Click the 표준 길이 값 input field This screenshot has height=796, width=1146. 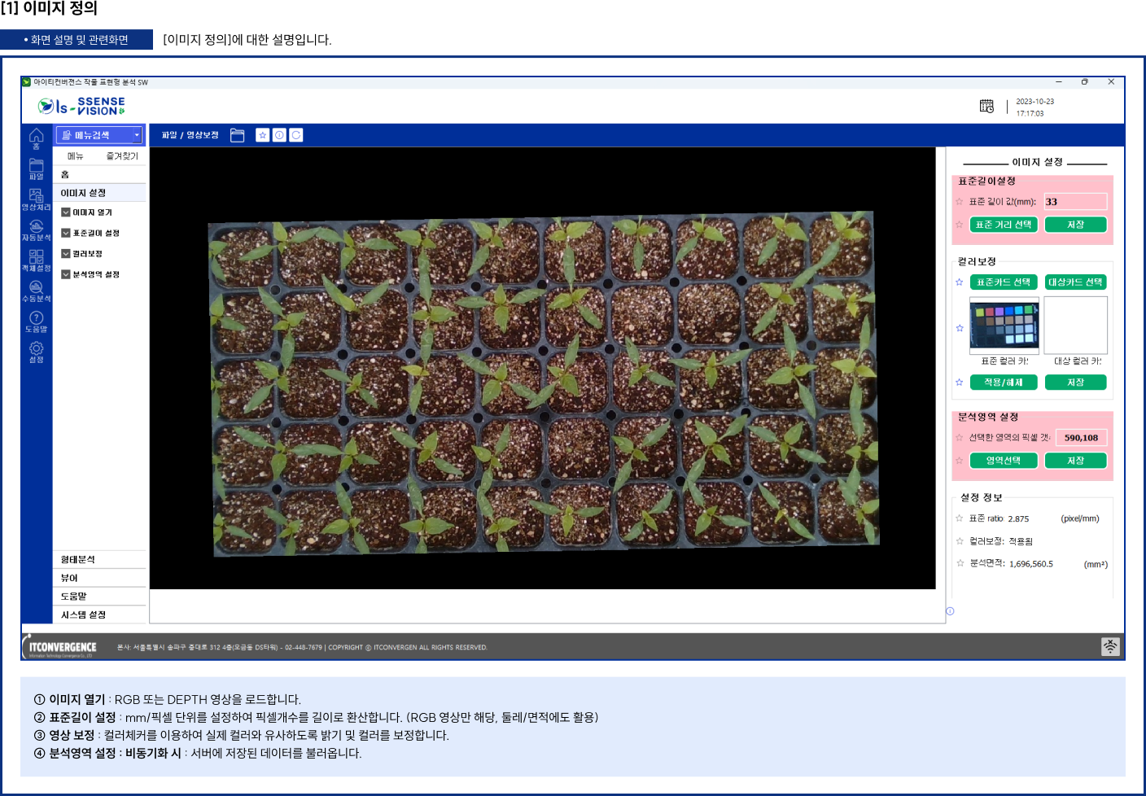(1075, 202)
